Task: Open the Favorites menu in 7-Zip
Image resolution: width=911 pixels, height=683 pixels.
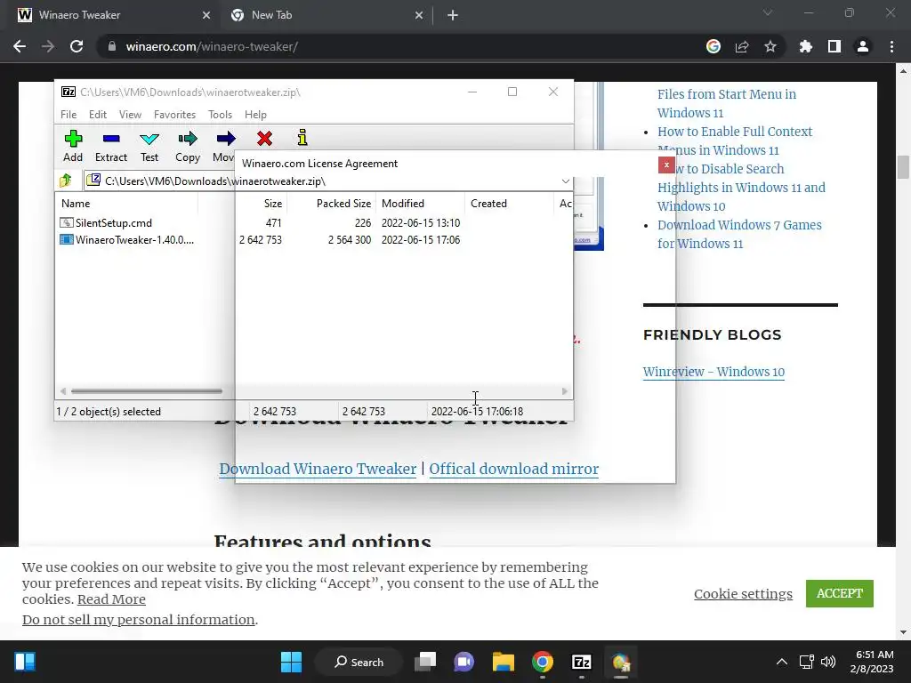Action: pyautogui.click(x=175, y=115)
